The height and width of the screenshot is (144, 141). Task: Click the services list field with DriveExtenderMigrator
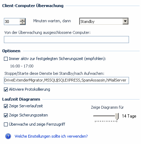point(66,80)
